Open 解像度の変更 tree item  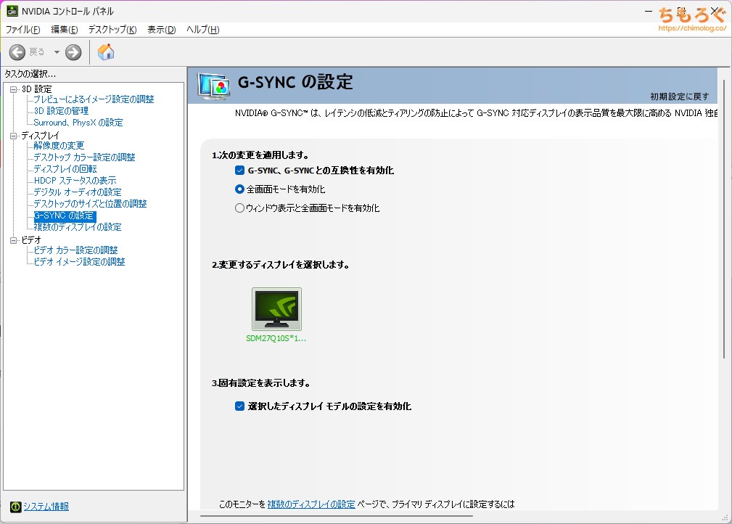tap(59, 146)
